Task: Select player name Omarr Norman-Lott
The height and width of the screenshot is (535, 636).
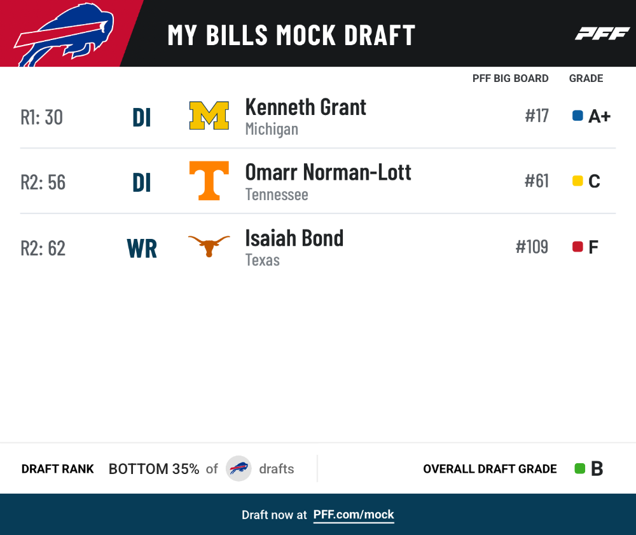Action: [328, 172]
